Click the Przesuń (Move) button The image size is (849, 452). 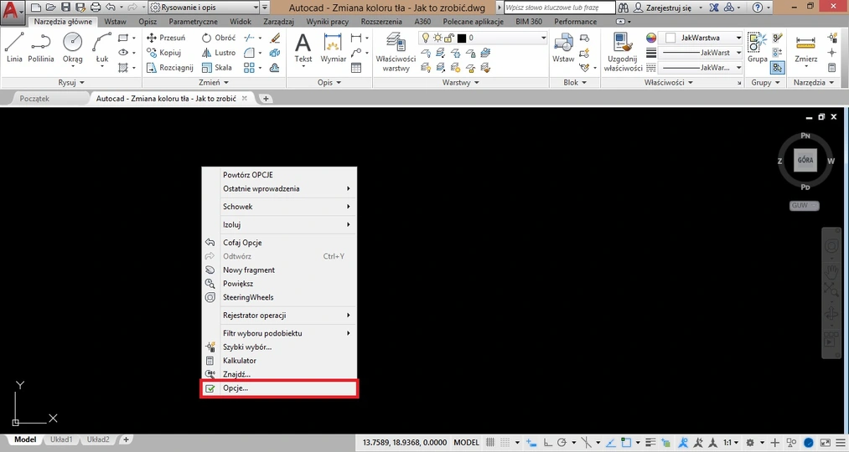[166, 38]
